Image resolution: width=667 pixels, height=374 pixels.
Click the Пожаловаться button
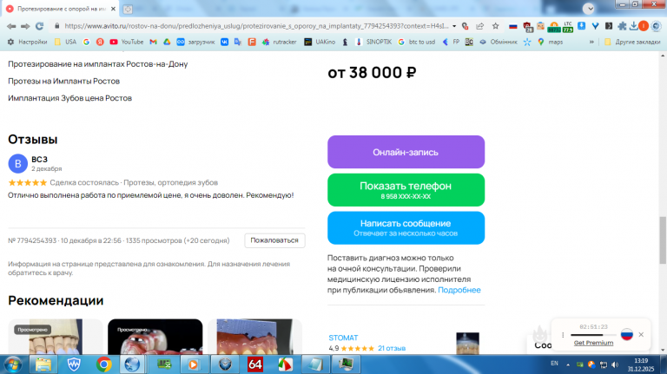(274, 240)
